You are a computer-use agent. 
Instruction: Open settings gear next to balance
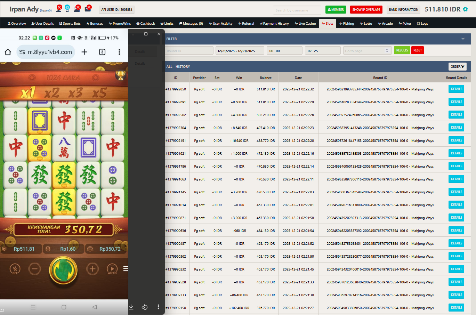(465, 9)
